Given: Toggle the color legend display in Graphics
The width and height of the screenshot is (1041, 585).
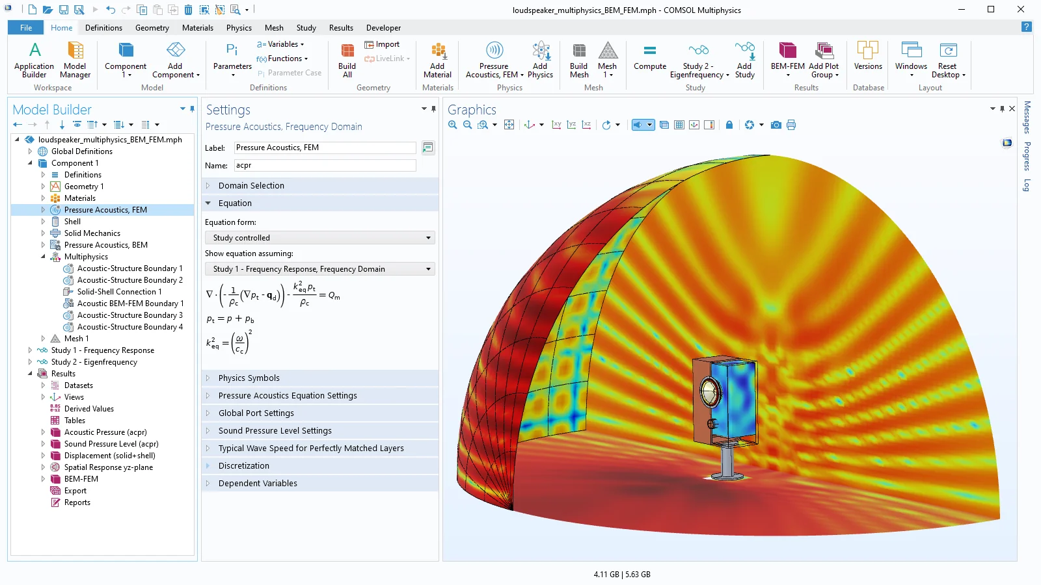Looking at the screenshot, I should pyautogui.click(x=709, y=125).
